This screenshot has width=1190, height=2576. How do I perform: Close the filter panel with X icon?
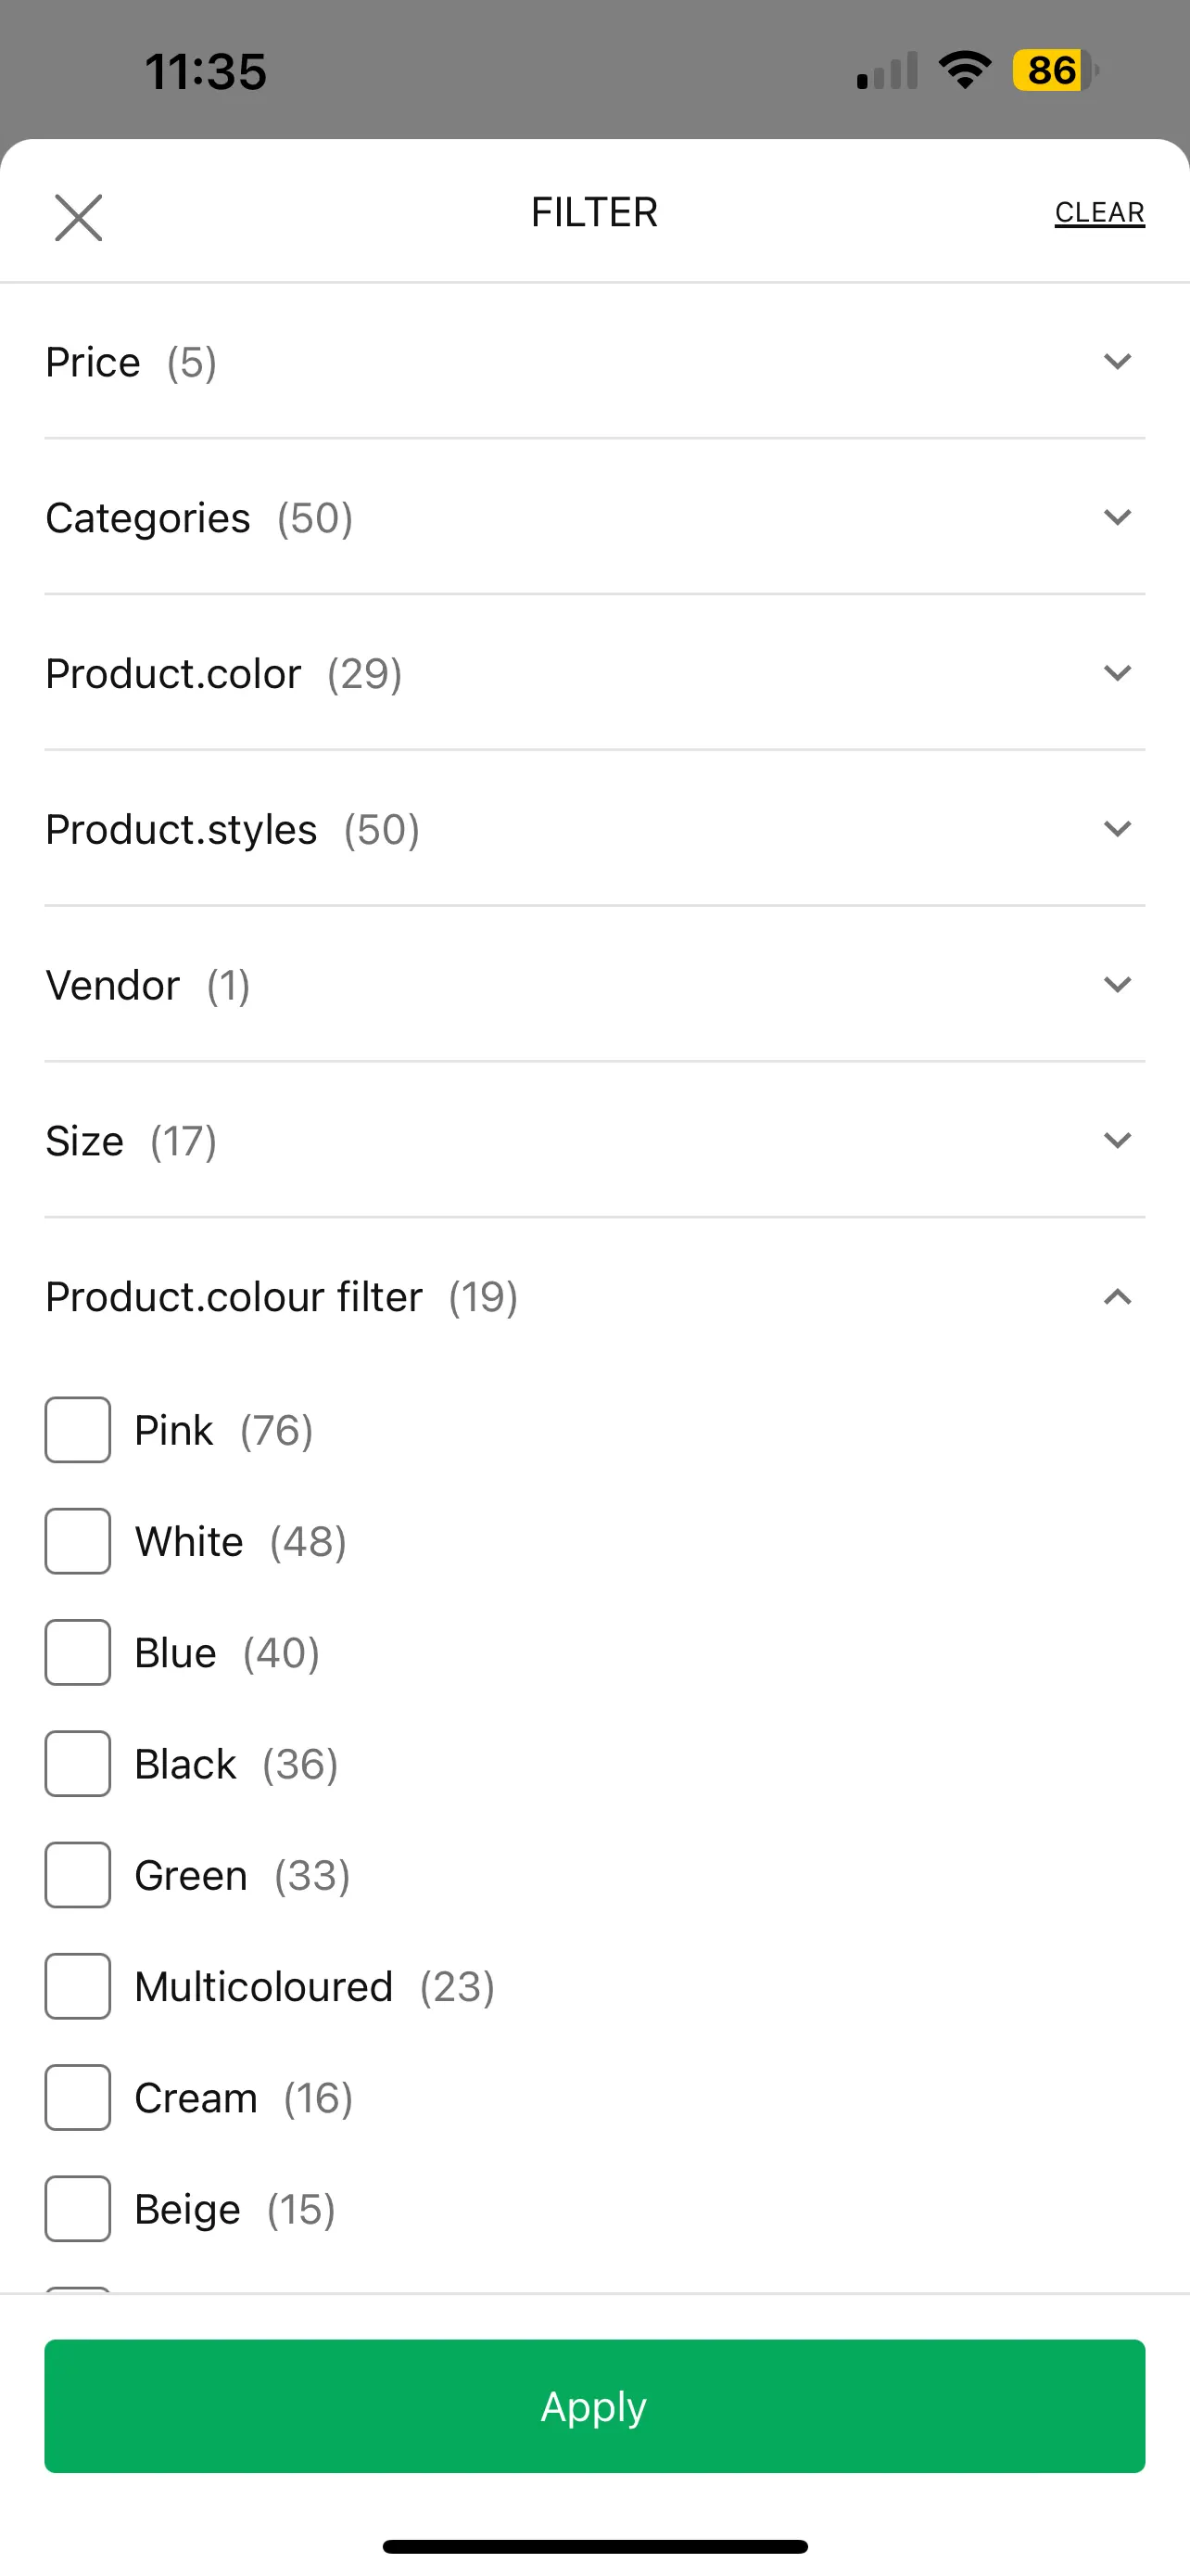(78, 217)
